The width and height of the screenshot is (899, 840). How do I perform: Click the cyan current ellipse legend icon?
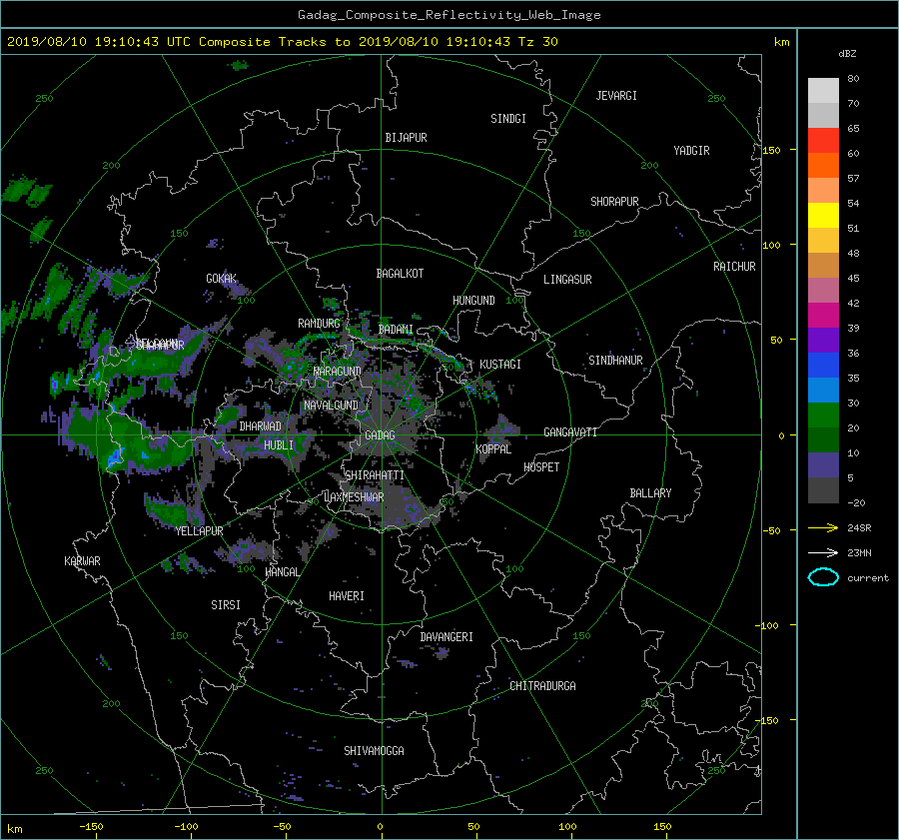pyautogui.click(x=823, y=577)
